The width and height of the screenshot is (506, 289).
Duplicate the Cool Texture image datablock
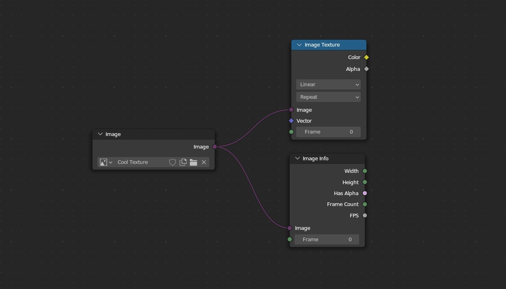[x=183, y=162]
